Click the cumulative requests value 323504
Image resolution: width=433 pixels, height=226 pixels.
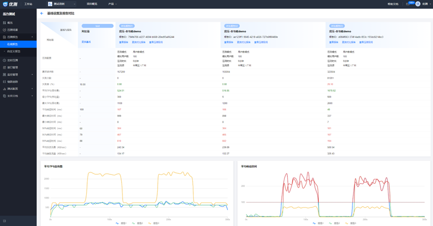click(x=331, y=72)
